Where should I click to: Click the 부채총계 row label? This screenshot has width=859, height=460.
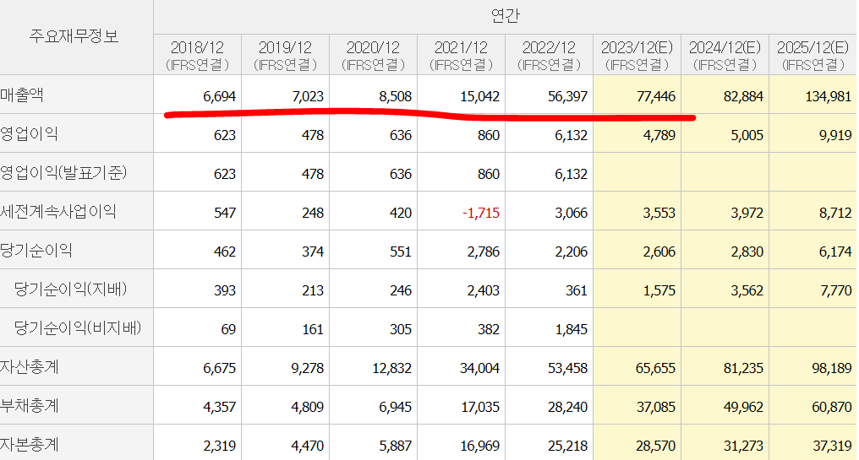pyautogui.click(x=29, y=405)
